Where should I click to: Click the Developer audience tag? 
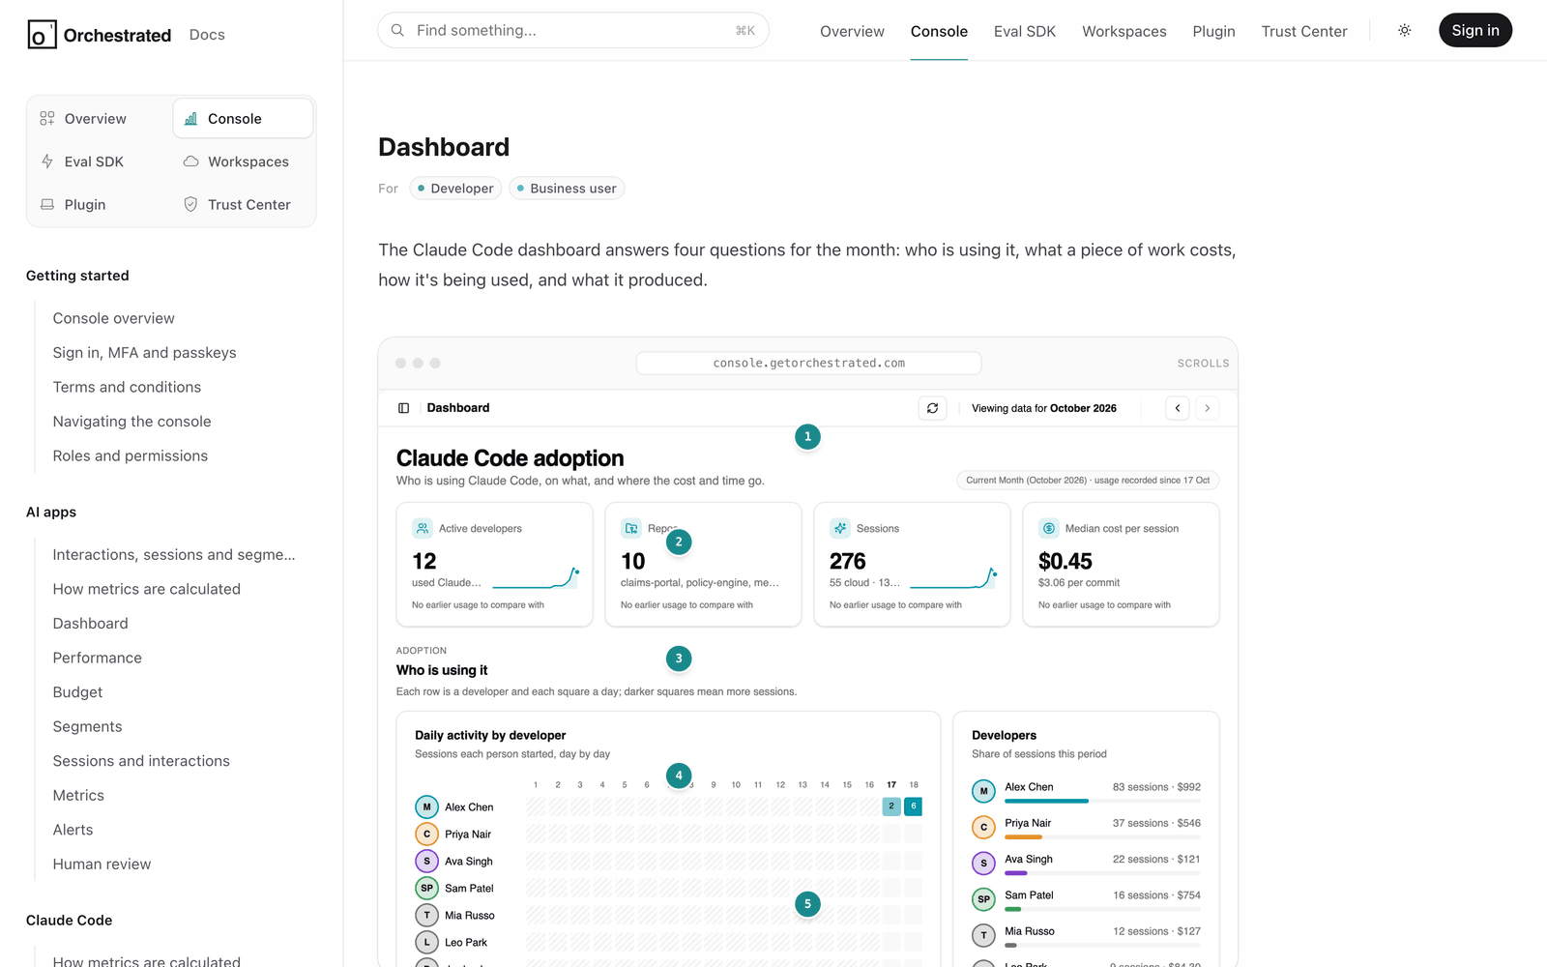[x=455, y=189]
